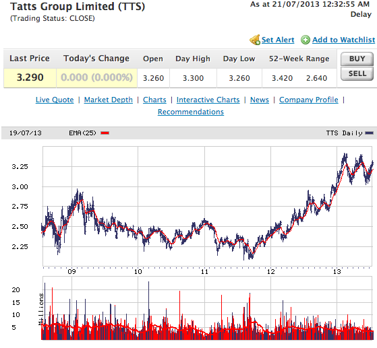Screen dimensions: 377x348
Task: Click the Open price value 3.260
Action: (153, 78)
